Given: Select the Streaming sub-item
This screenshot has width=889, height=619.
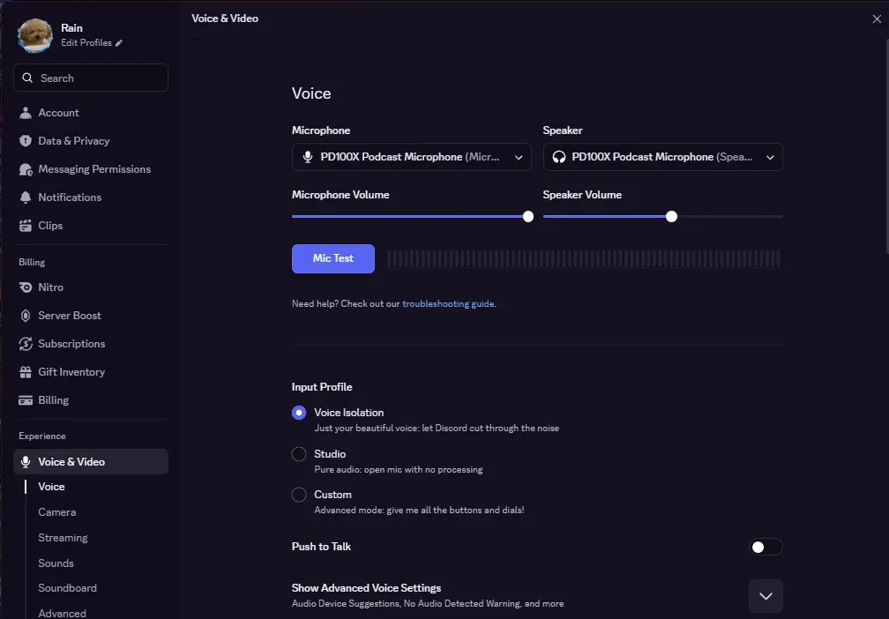Looking at the screenshot, I should tap(63, 538).
